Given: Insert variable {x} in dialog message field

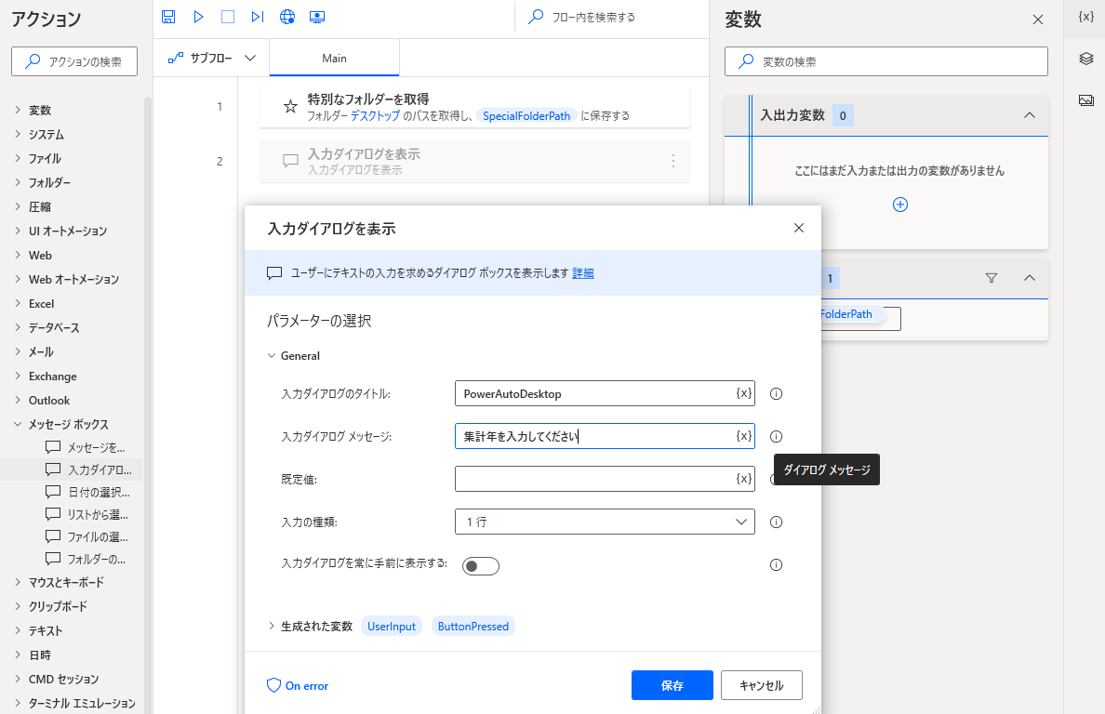Looking at the screenshot, I should click(743, 436).
